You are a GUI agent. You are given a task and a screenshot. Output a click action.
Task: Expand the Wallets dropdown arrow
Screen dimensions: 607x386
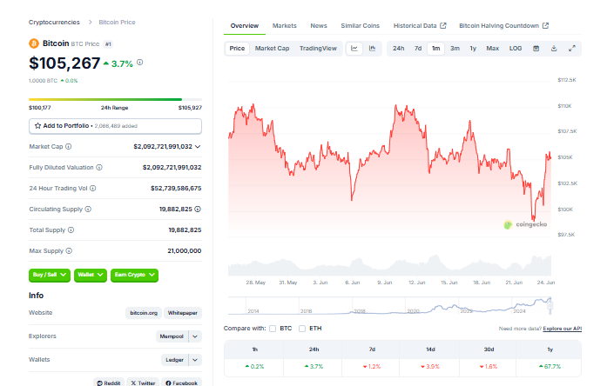pos(195,360)
